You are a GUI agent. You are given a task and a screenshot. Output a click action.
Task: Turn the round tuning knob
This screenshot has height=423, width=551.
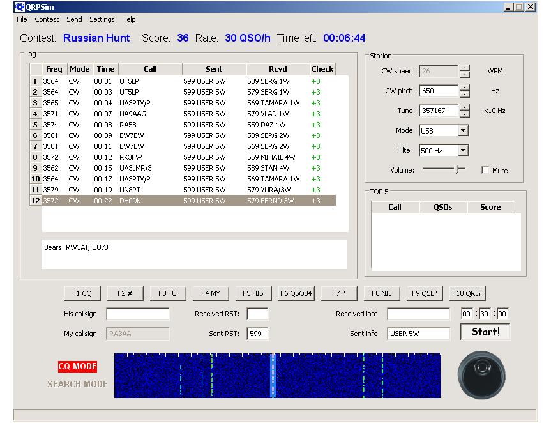[x=481, y=375]
